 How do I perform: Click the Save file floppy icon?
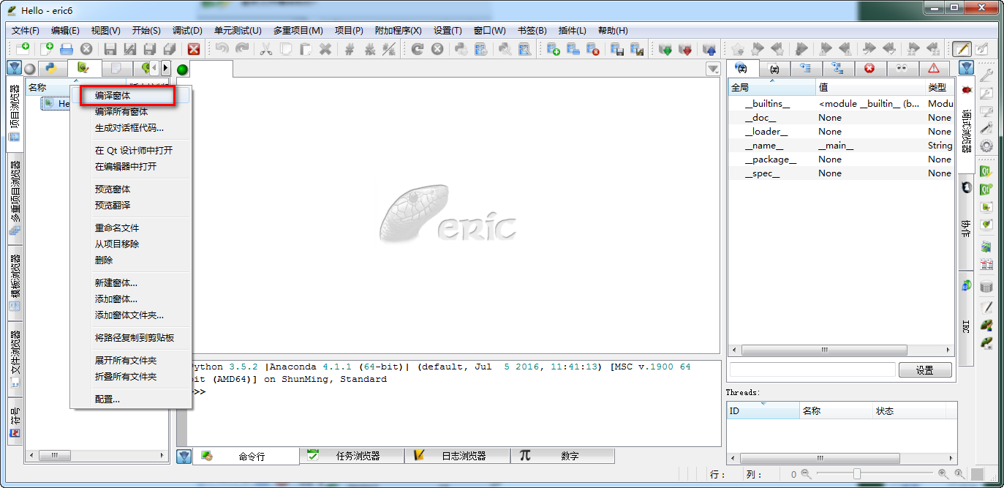click(x=110, y=49)
